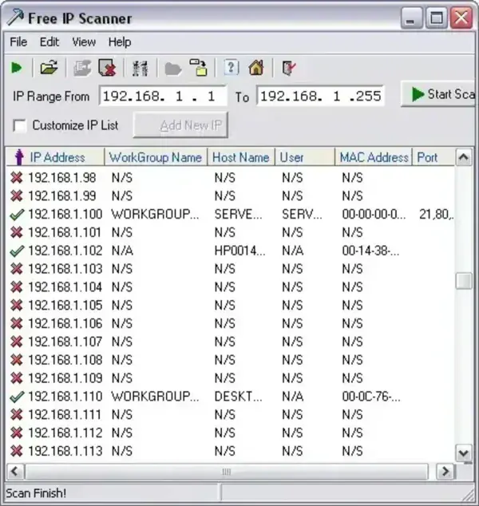Screen dimensions: 479x506
Task: Click the red X status icon for 192.168.1.98
Action: [x=17, y=177]
